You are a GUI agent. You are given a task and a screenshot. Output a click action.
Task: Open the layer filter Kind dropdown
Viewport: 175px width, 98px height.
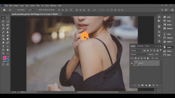(136, 51)
